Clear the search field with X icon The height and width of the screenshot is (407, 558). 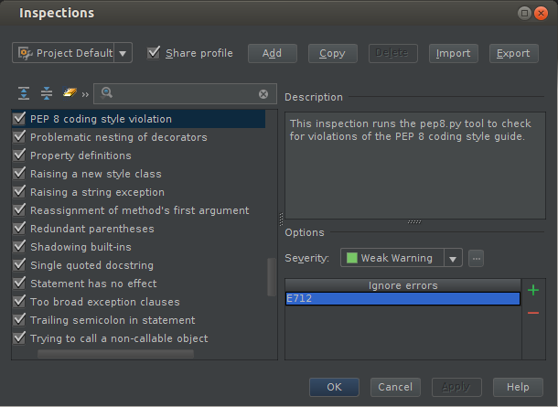click(263, 94)
